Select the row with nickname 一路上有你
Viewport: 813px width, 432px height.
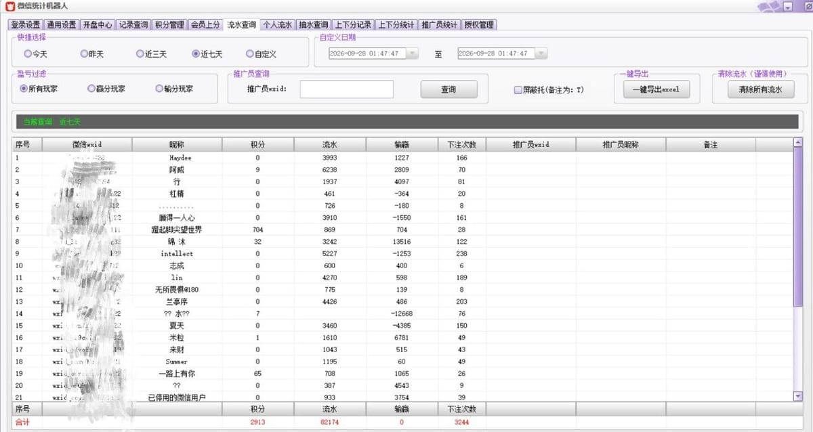402,373
